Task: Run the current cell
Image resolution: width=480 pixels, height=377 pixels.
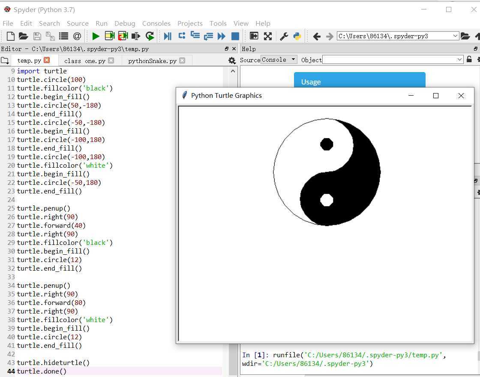Action: point(109,36)
